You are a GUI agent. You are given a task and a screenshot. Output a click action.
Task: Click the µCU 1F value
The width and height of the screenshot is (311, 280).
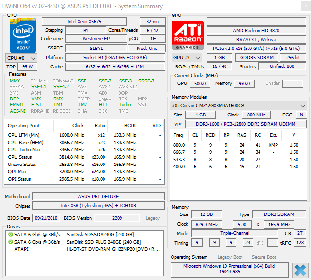click(x=153, y=39)
